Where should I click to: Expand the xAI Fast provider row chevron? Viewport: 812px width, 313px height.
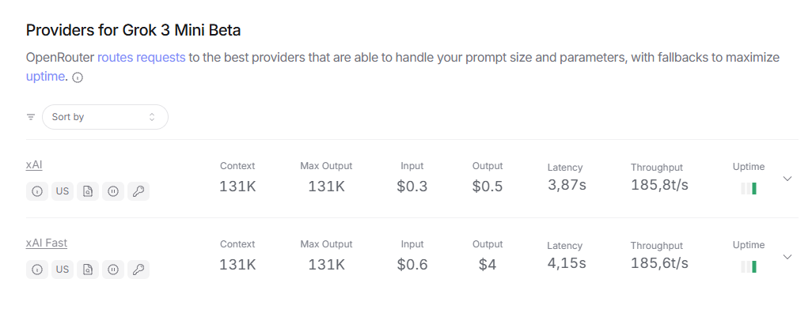click(787, 257)
